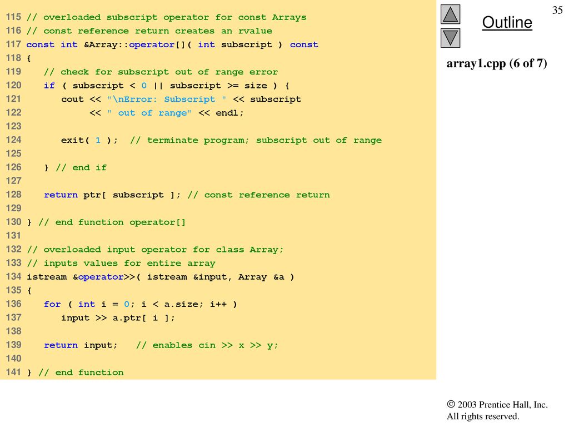569x427 pixels.
Task: Click the array1.cpp (6 of 7) title
Action: [496, 63]
